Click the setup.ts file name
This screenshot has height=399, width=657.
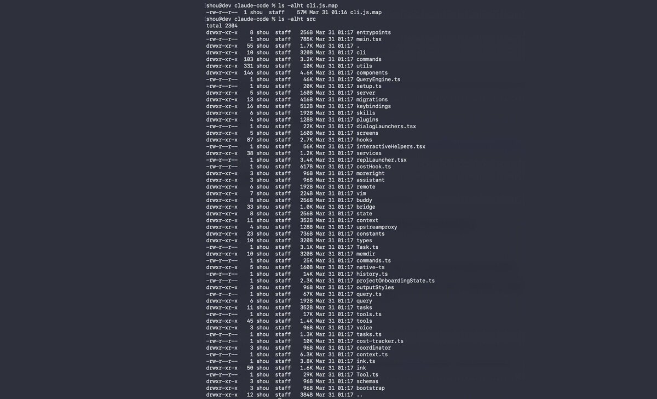[x=369, y=86]
